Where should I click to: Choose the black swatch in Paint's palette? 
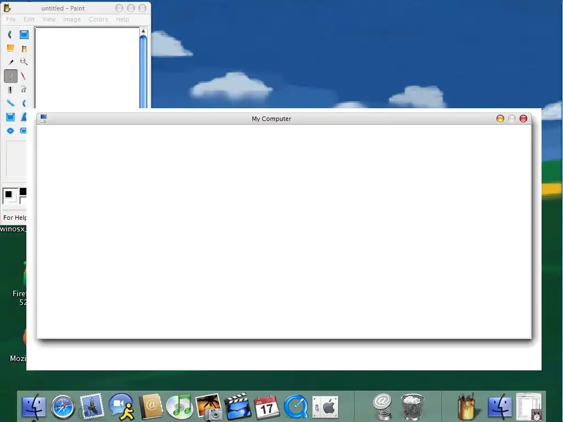pos(23,191)
